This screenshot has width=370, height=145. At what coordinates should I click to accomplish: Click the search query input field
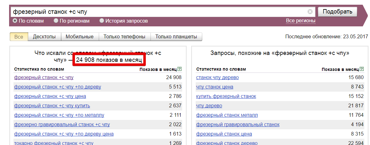pyautogui.click(x=157, y=12)
